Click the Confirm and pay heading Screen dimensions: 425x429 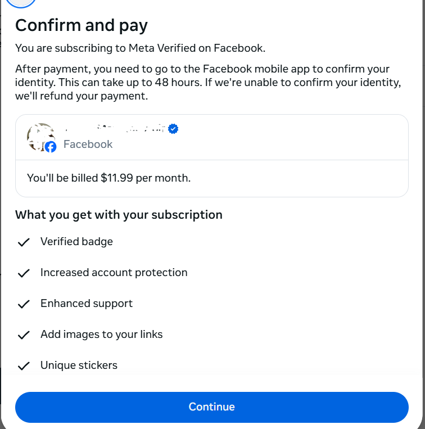click(x=81, y=25)
